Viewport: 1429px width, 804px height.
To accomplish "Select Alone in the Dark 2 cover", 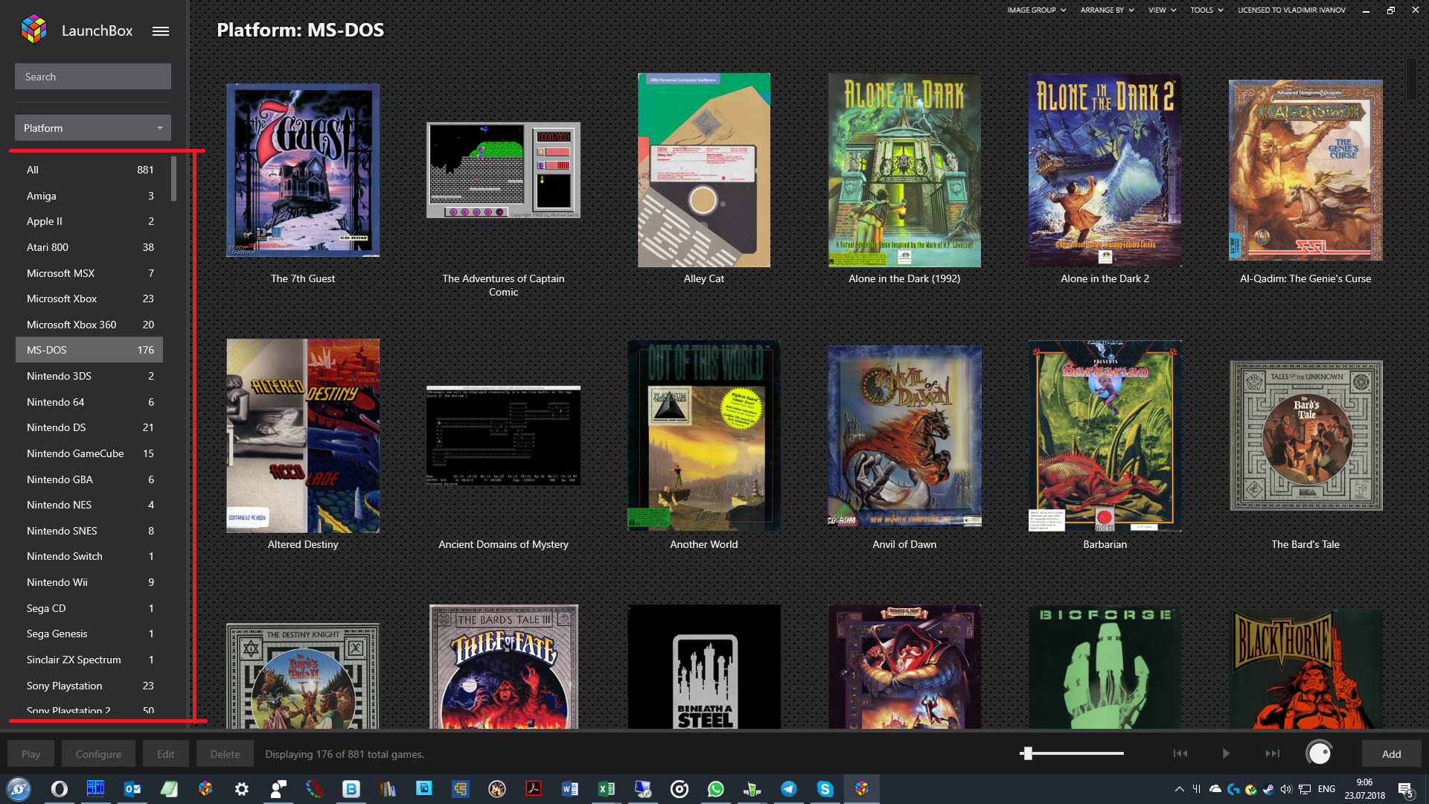I will coord(1105,170).
